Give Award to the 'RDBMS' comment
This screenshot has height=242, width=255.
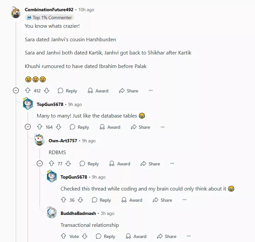pos(119,164)
